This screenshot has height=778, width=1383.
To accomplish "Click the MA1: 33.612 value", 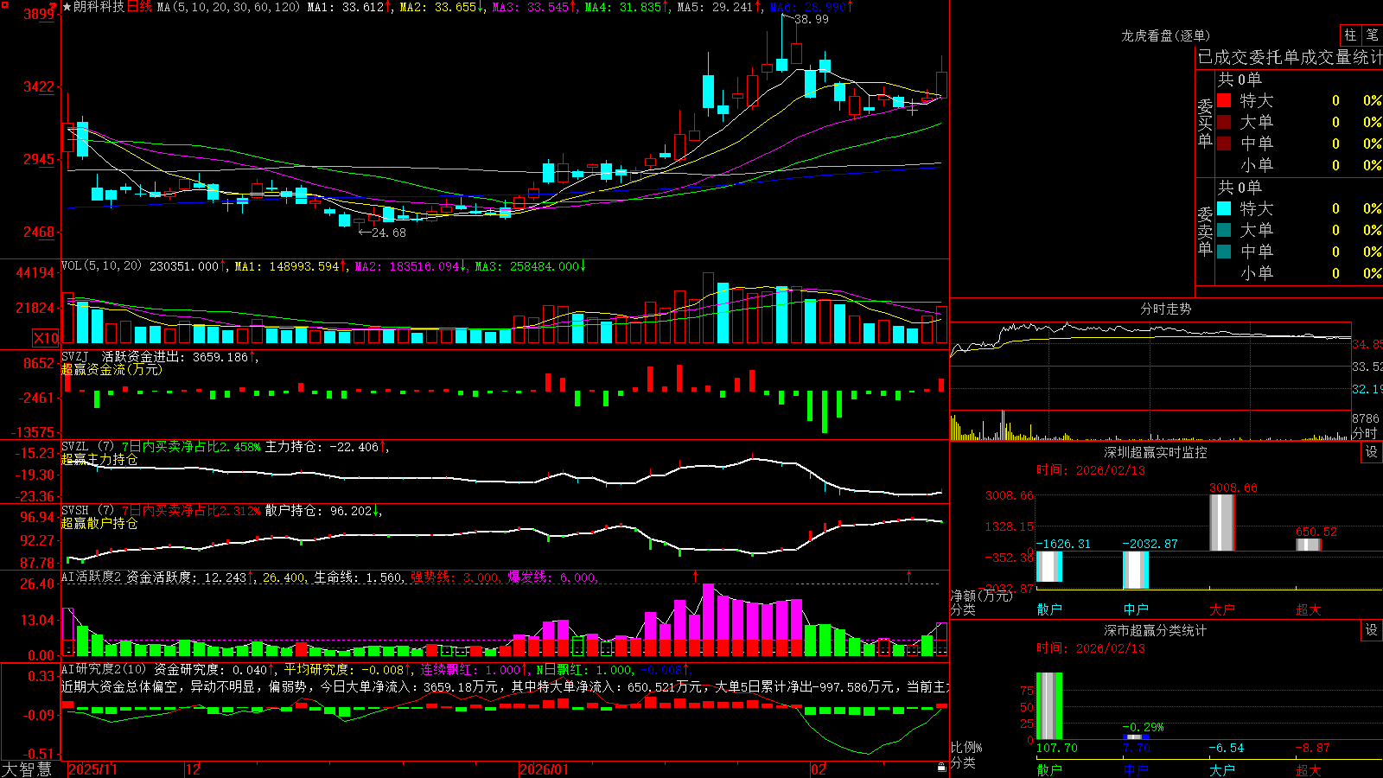I will tap(346, 7).
